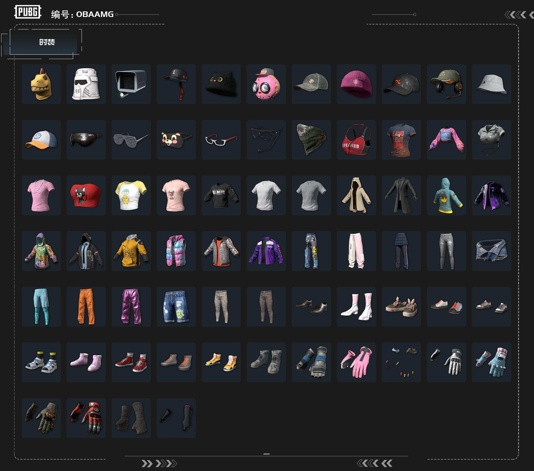The height and width of the screenshot is (471, 534).
Task: Pick the shutter shades sunglasses
Action: (131, 140)
